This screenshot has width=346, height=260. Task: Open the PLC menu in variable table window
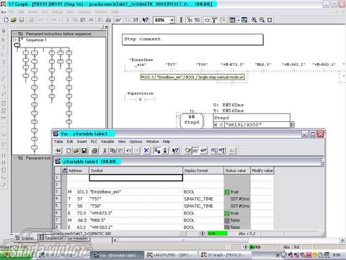94,142
